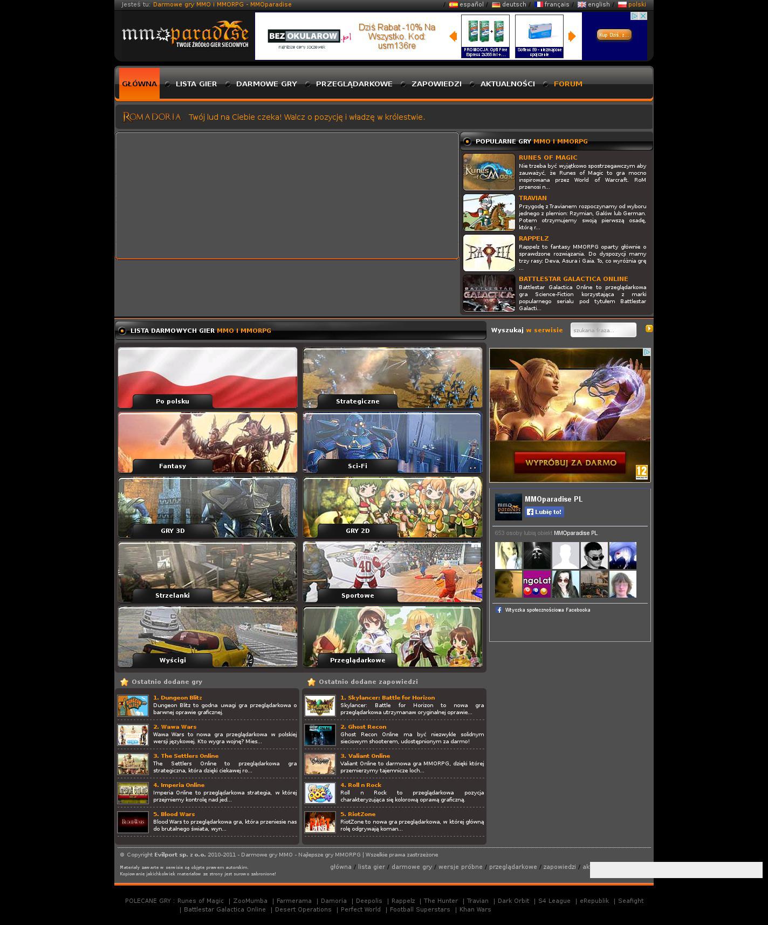Choose the English flag language option
The height and width of the screenshot is (925, 768).
point(581,5)
